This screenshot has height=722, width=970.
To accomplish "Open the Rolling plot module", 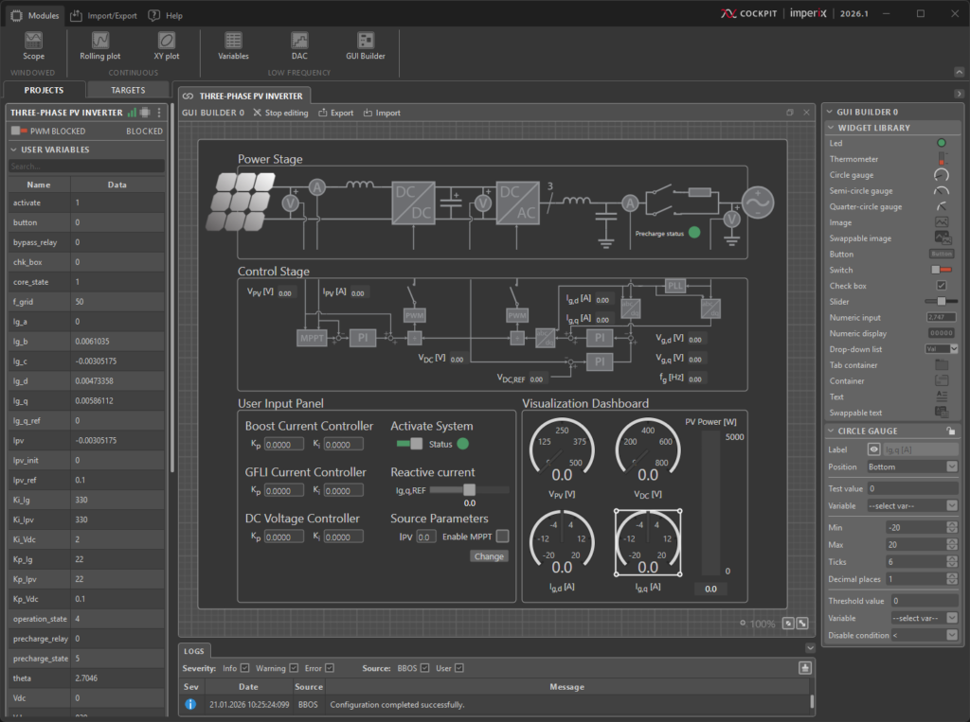I will coord(99,45).
